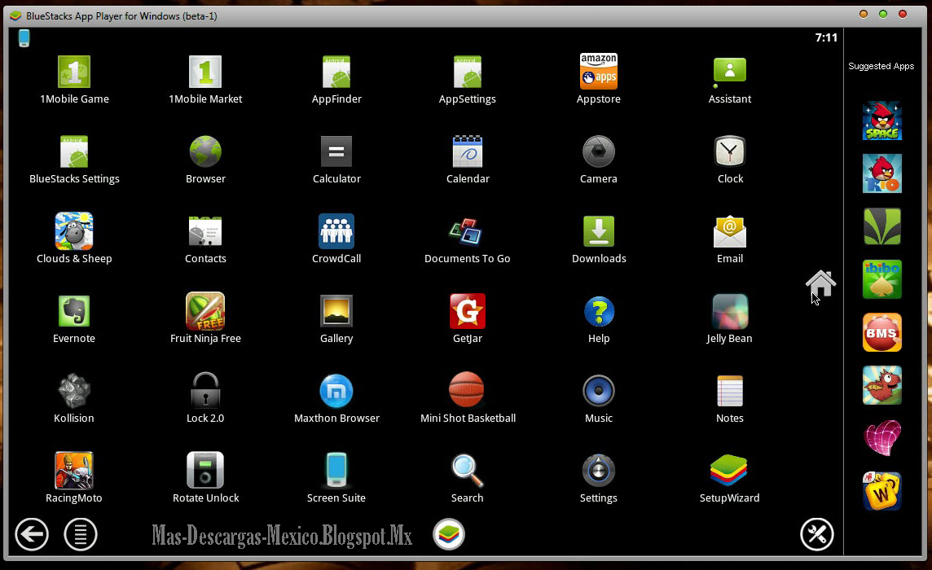Open the Calendar app

(x=467, y=151)
